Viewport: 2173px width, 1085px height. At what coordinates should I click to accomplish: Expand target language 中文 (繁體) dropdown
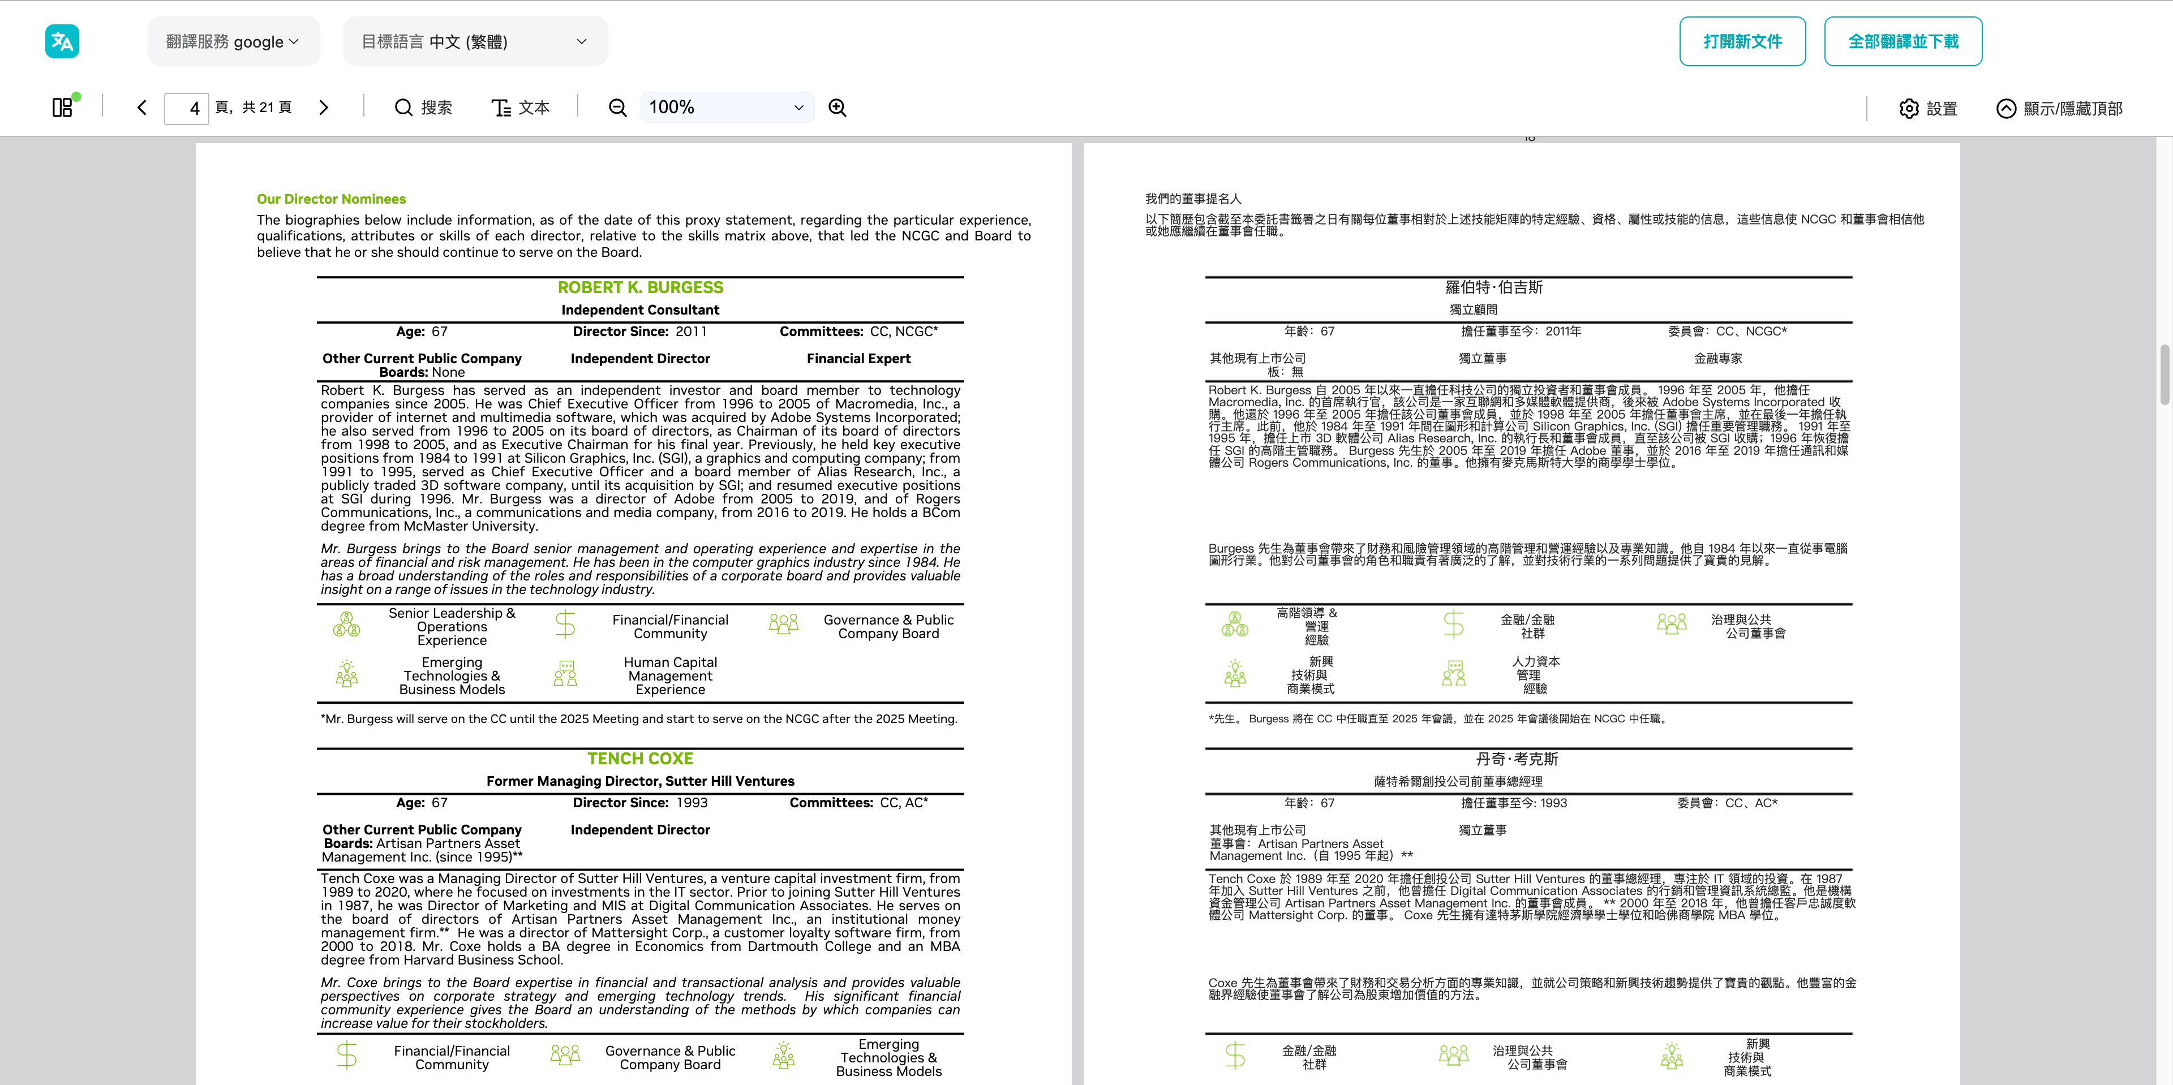(x=474, y=41)
